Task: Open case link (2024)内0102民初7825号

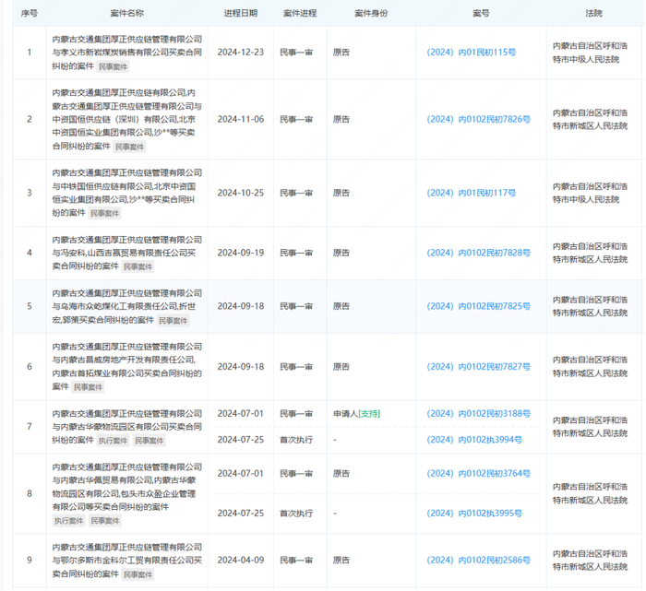Action: click(x=478, y=306)
